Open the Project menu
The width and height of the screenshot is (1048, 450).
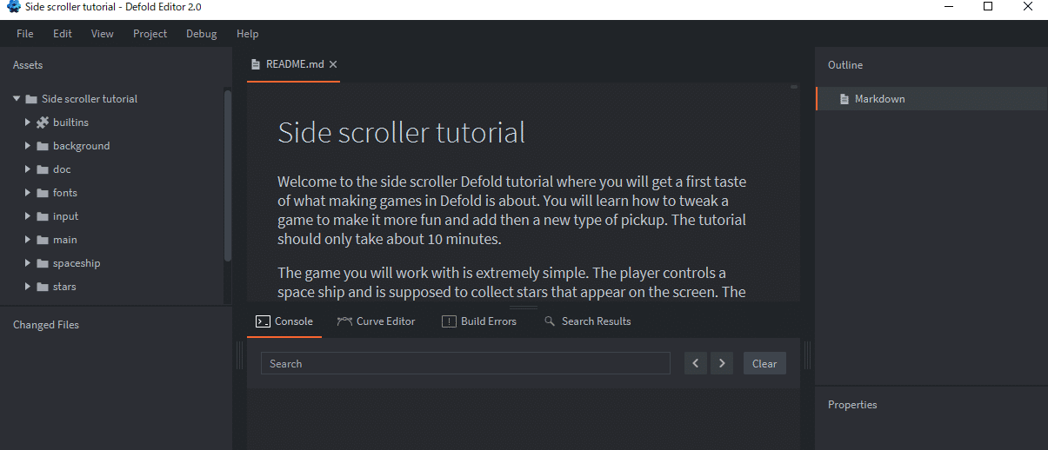(150, 34)
